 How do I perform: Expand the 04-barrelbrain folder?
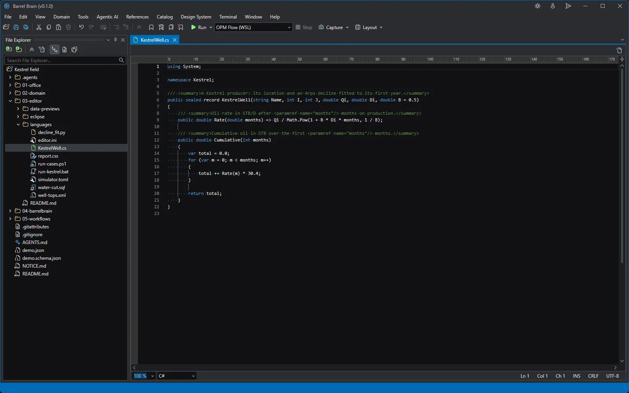pos(10,211)
